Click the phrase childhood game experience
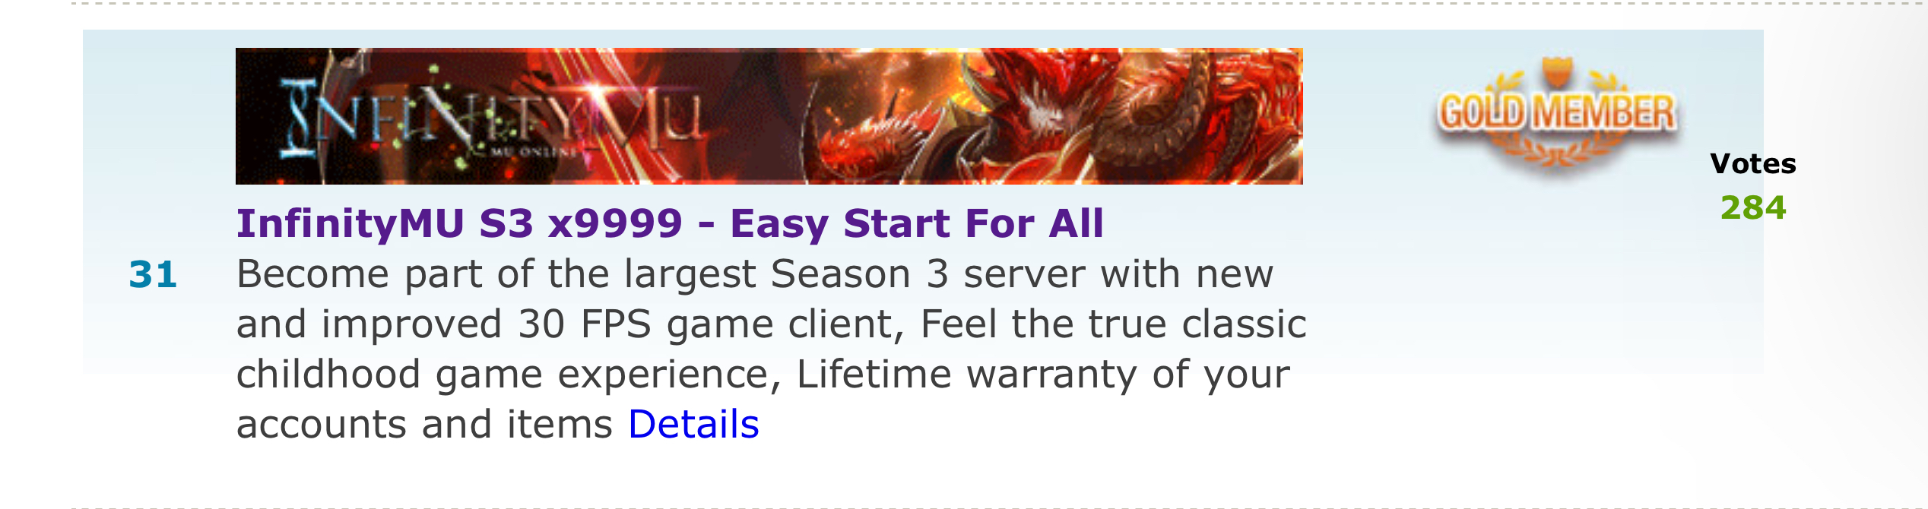Viewport: 1928px width, 509px height. point(509,374)
